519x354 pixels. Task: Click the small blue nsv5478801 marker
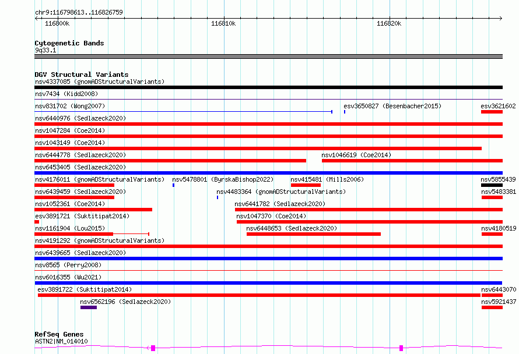pos(173,185)
